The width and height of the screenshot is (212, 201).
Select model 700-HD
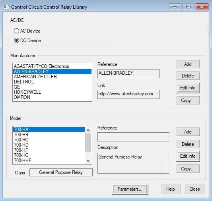pos(49,145)
